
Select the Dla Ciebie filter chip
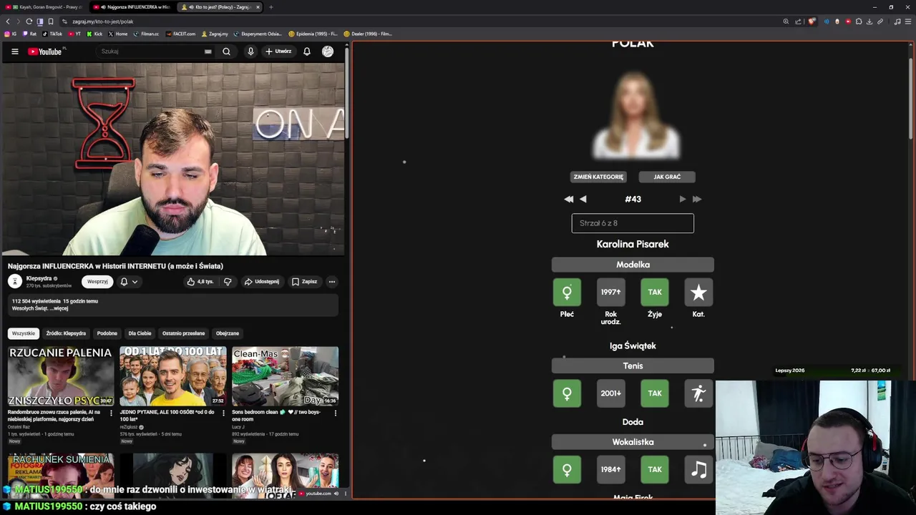click(140, 333)
